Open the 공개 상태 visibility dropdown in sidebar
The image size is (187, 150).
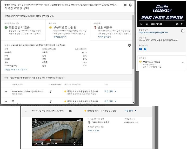183,63
